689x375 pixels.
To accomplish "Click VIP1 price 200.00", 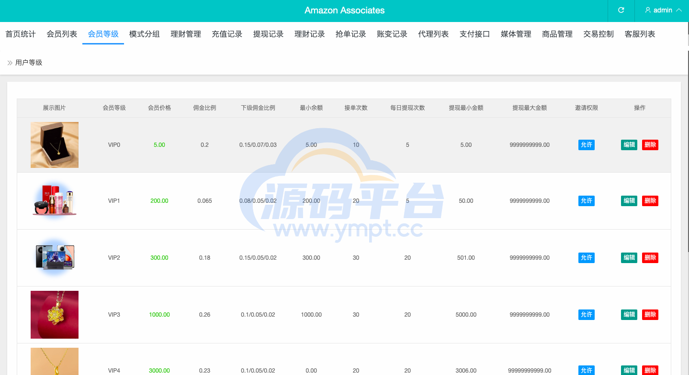I will [159, 201].
